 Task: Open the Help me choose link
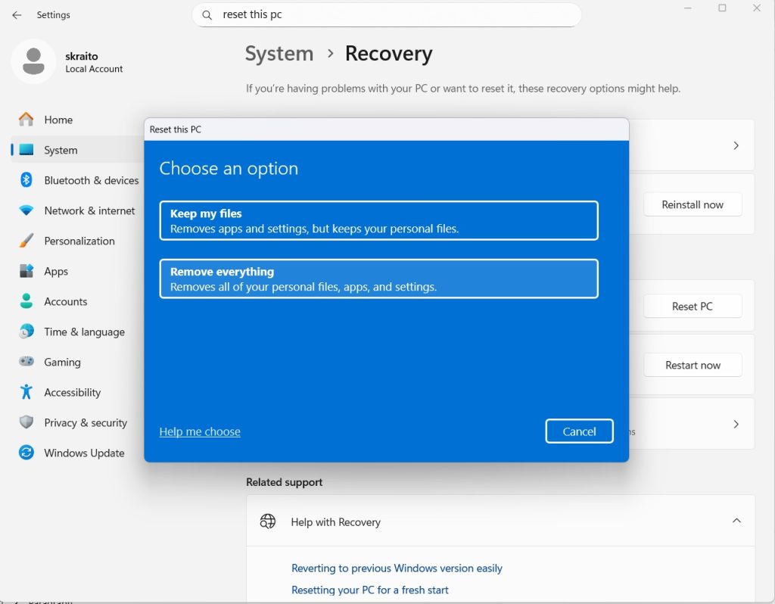200,431
